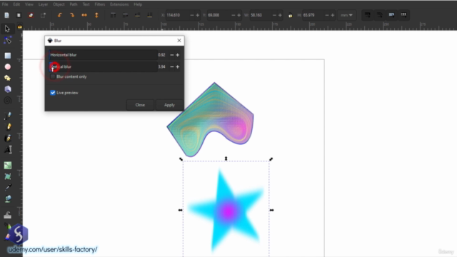Increase Horizontal blur with plus
Screen dimensions: 457x257
(178, 55)
